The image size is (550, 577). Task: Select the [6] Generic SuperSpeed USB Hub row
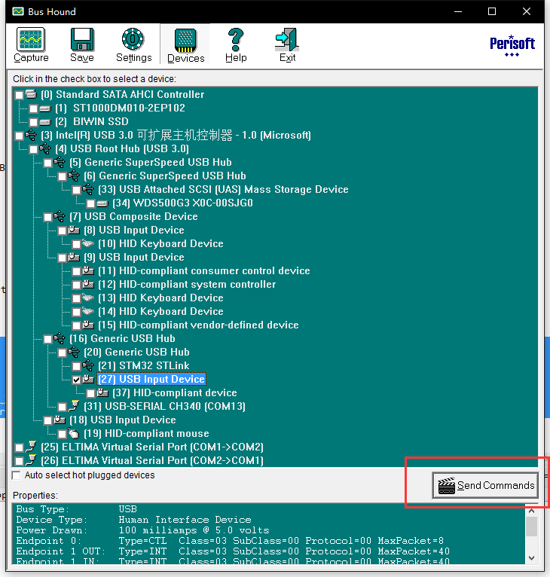point(164,176)
